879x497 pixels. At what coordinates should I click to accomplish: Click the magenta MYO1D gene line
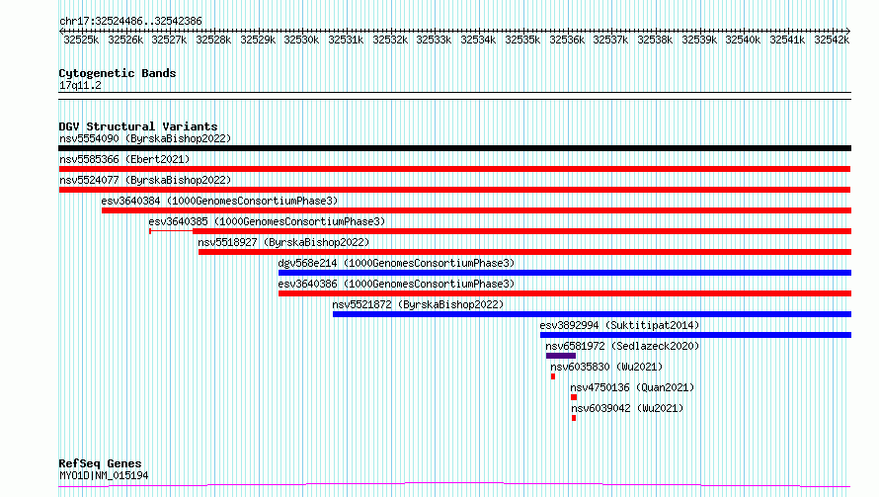[454, 485]
